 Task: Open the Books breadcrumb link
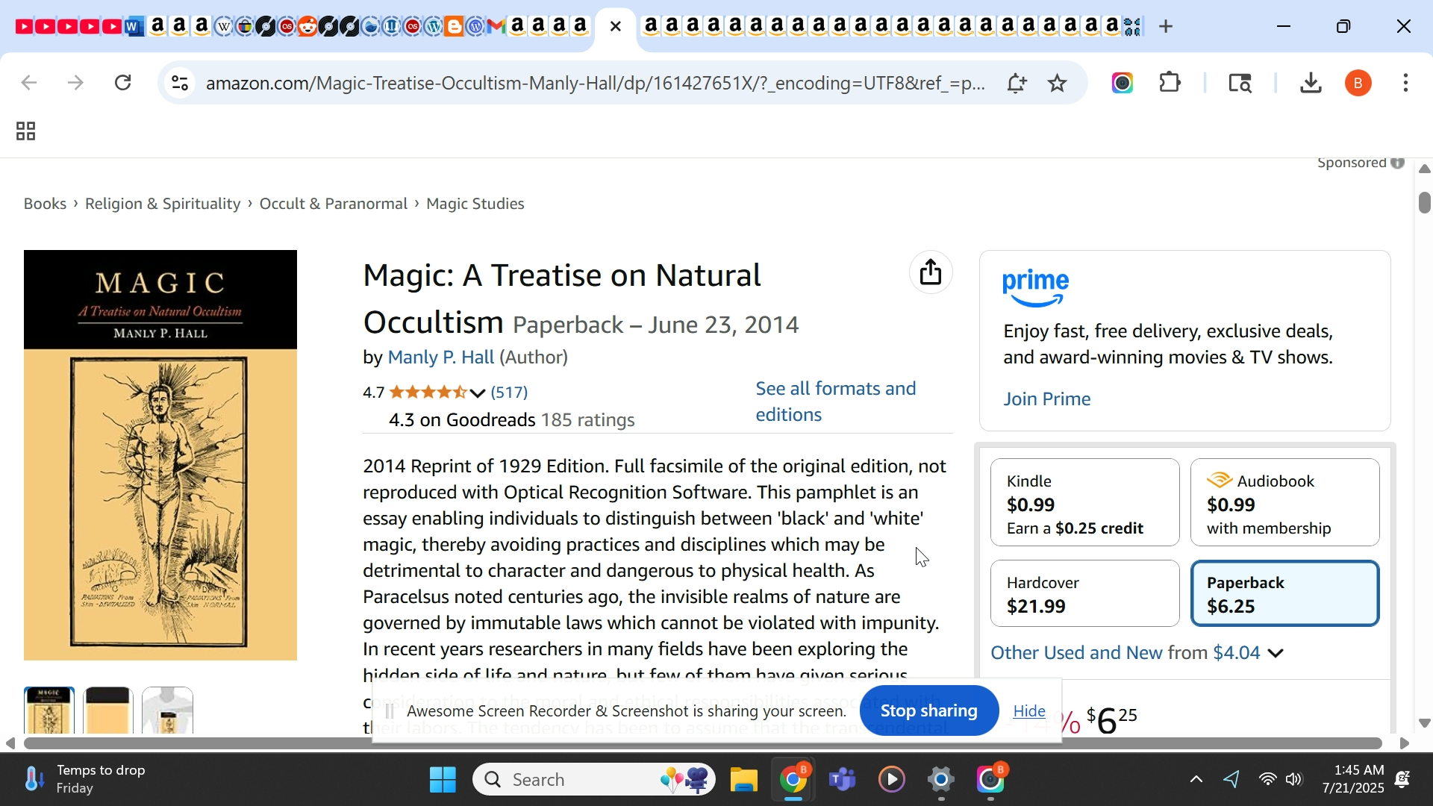click(45, 204)
